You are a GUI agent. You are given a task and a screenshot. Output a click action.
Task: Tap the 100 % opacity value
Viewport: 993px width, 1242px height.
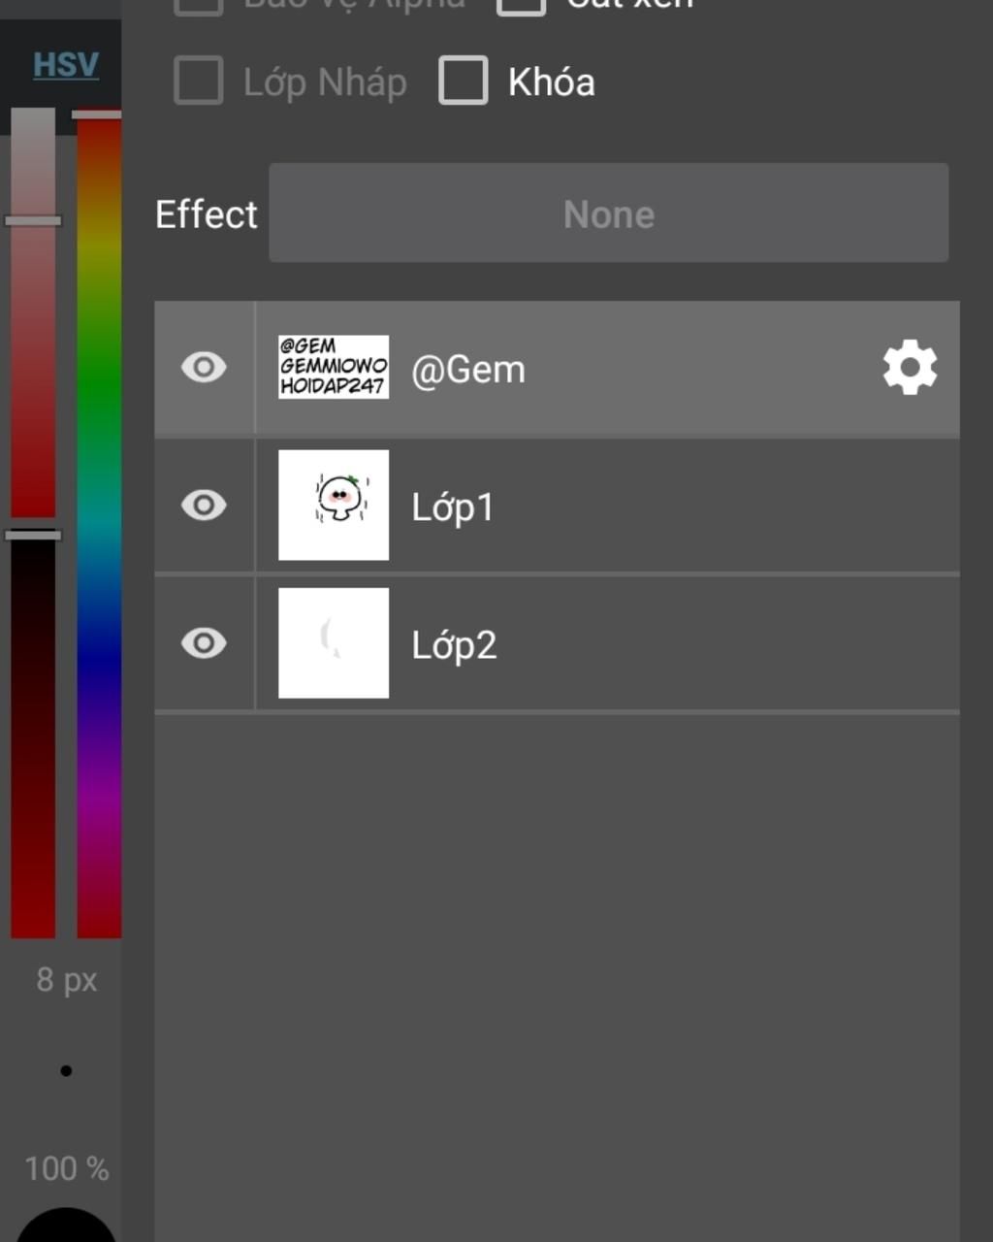66,1168
